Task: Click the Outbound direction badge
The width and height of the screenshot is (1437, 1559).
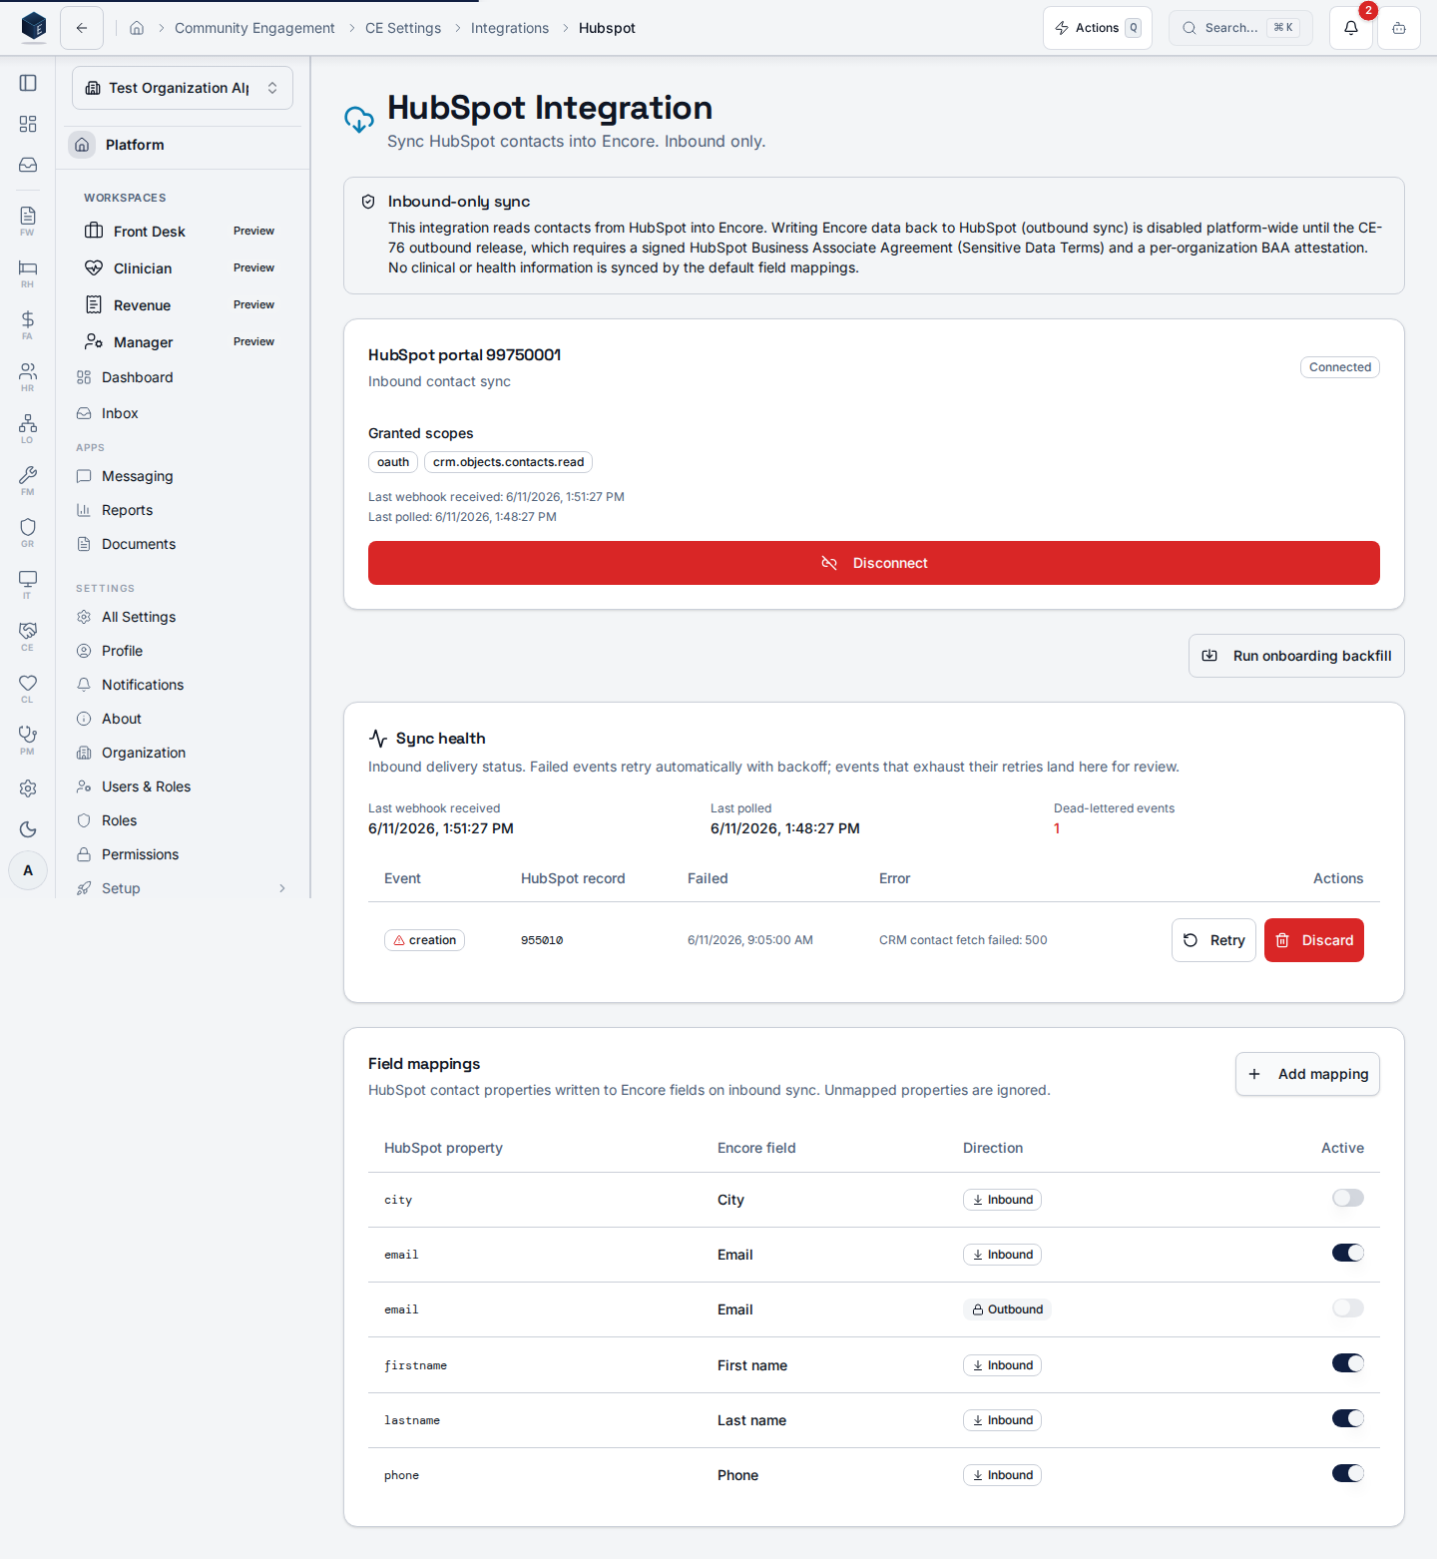Action: tap(1007, 1309)
